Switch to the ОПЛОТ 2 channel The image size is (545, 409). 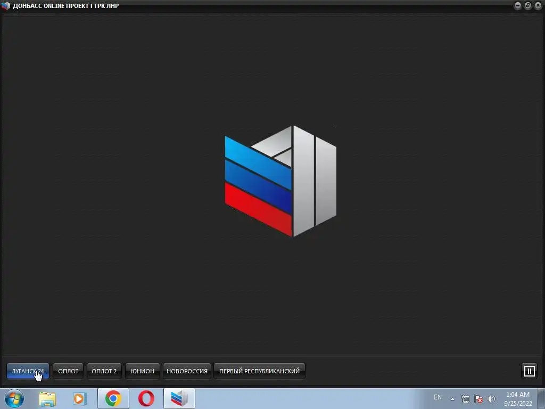(x=104, y=371)
